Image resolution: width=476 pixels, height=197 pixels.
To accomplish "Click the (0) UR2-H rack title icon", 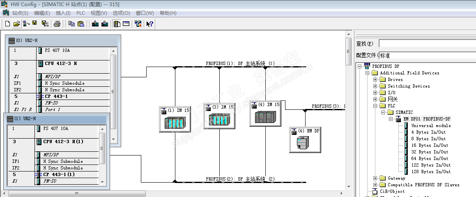I will click(11, 40).
